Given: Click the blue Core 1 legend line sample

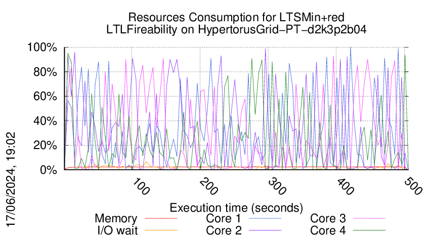Looking at the screenshot, I should coord(265,218).
